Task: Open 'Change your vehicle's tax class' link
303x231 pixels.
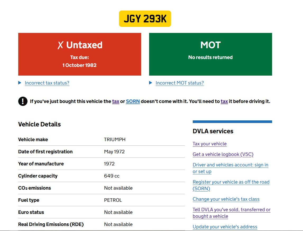Action: point(226,199)
